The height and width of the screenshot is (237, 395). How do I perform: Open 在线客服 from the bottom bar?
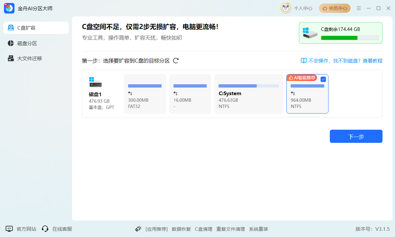(56, 229)
